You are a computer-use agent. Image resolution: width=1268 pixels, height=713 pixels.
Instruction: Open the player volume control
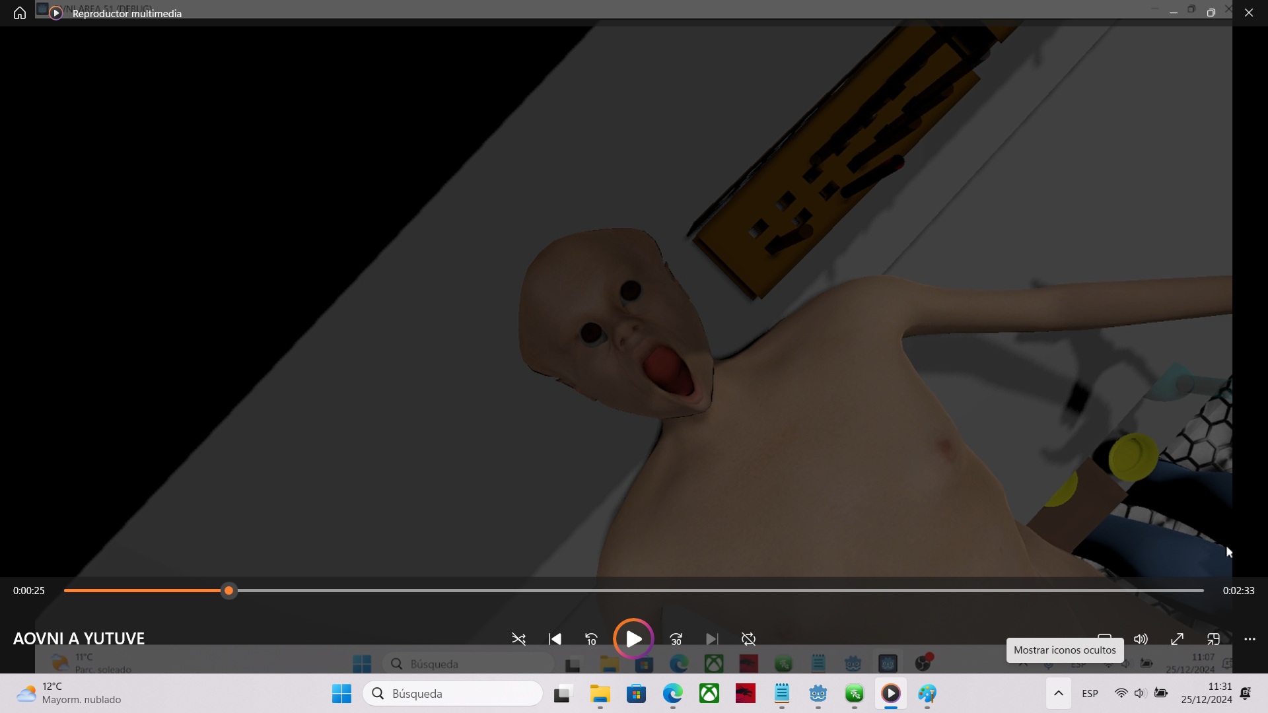[x=1141, y=639]
